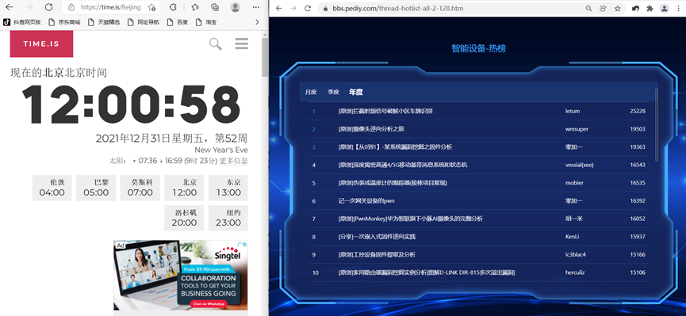Click author letum
This screenshot has height=316, width=686.
[573, 111]
